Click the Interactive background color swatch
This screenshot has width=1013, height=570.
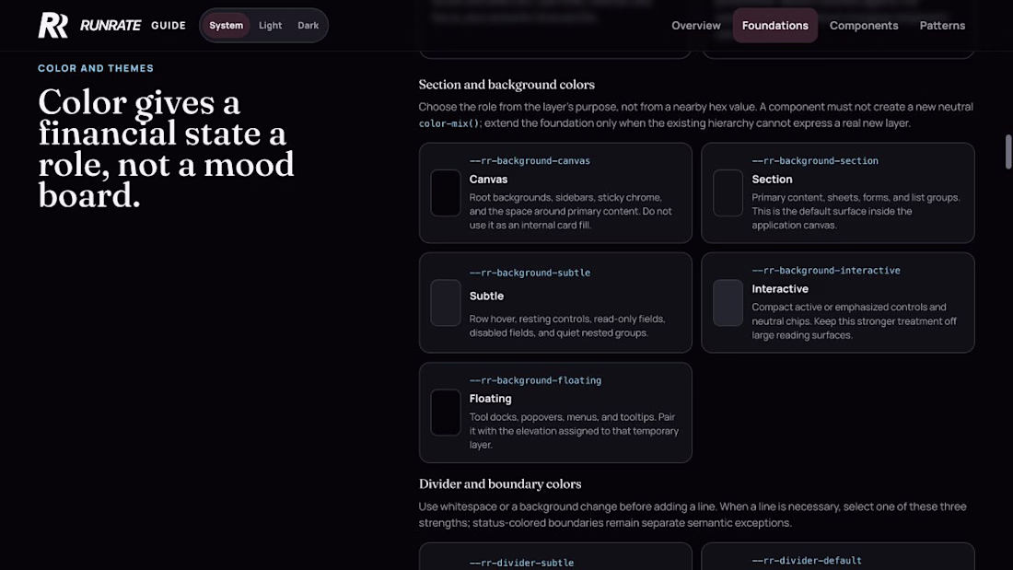(x=728, y=302)
